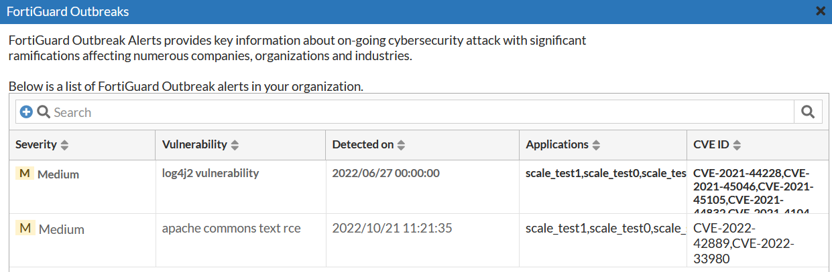Close the FortiGuard Outbreaks dialog
The image size is (832, 272).
click(x=820, y=11)
